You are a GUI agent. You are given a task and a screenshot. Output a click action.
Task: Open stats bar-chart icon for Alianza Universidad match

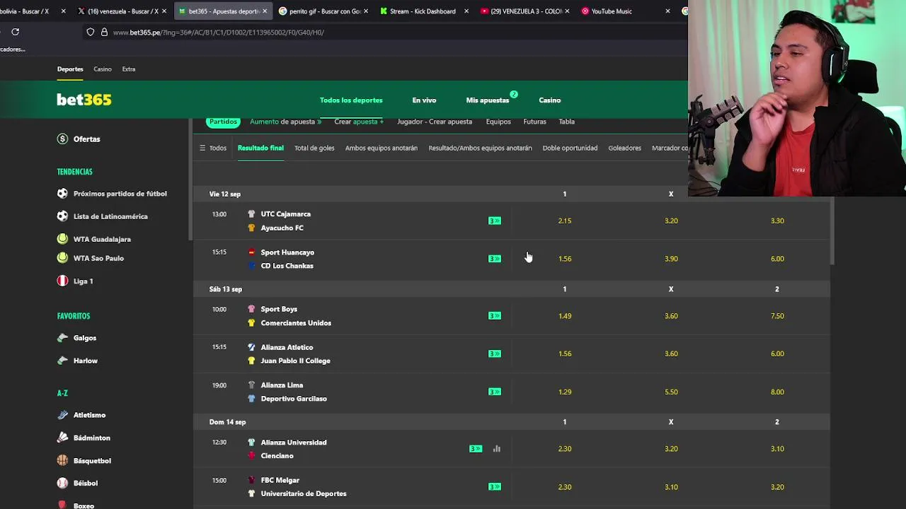click(x=497, y=449)
